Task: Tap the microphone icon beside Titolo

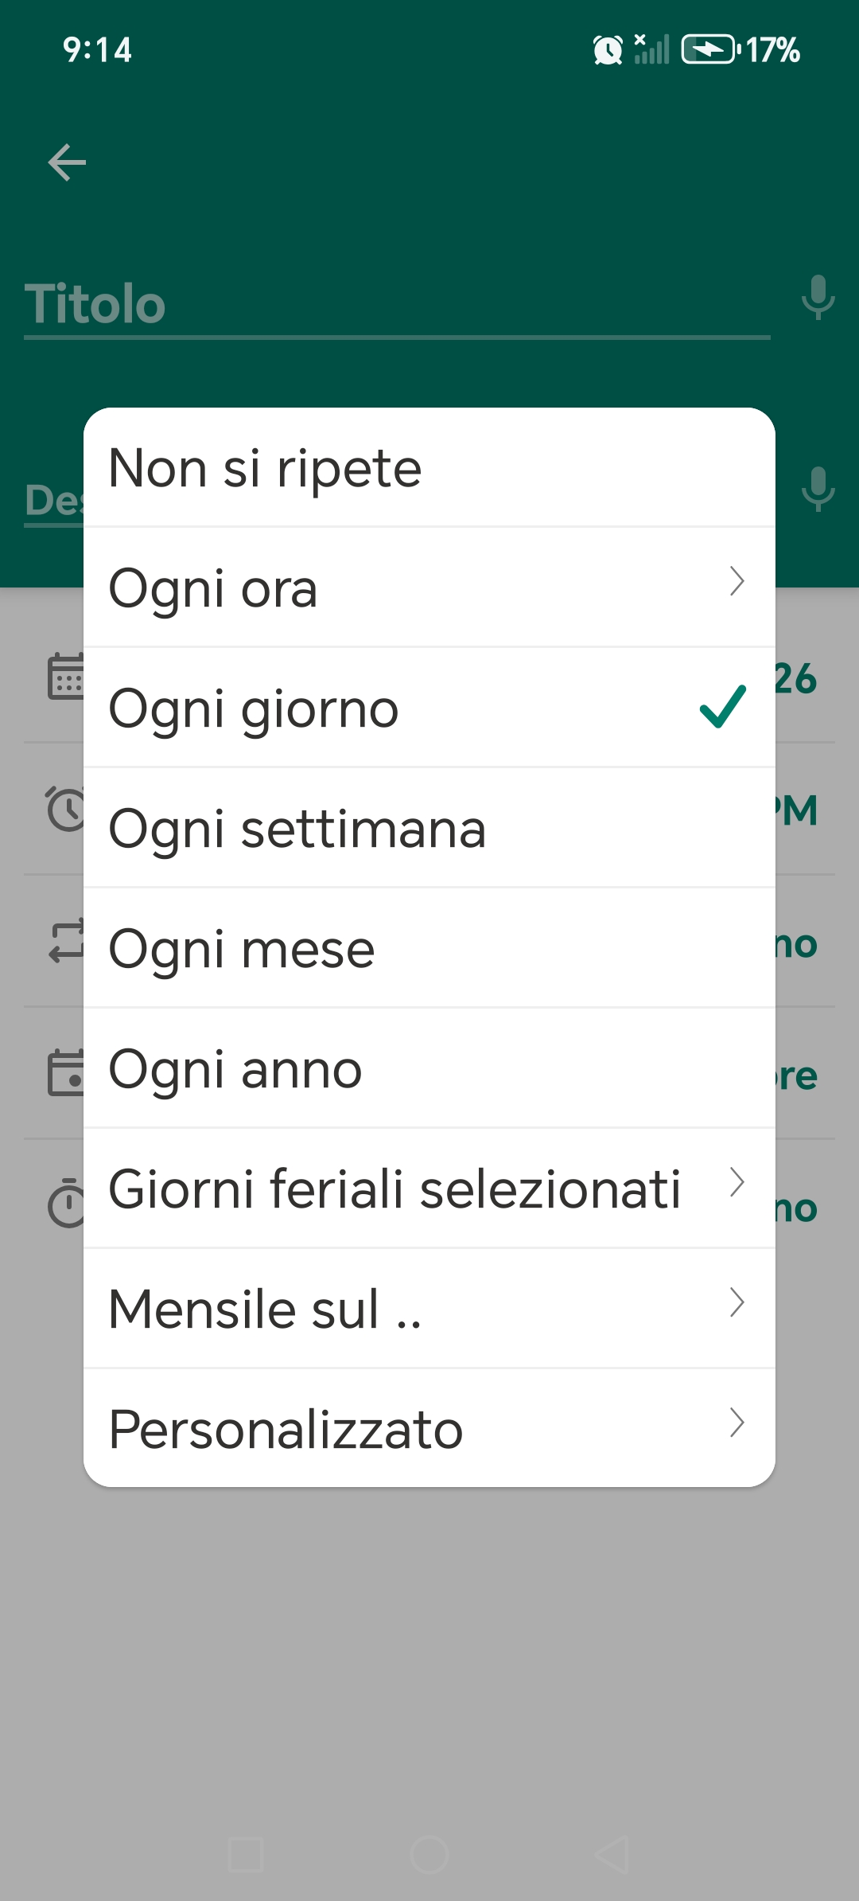Action: coord(818,297)
